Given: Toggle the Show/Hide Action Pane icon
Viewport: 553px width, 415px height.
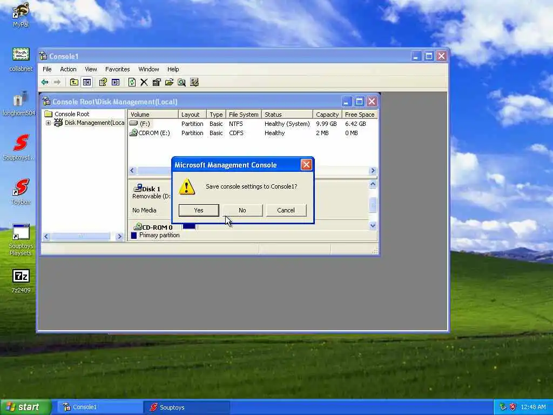Looking at the screenshot, I should 116,82.
